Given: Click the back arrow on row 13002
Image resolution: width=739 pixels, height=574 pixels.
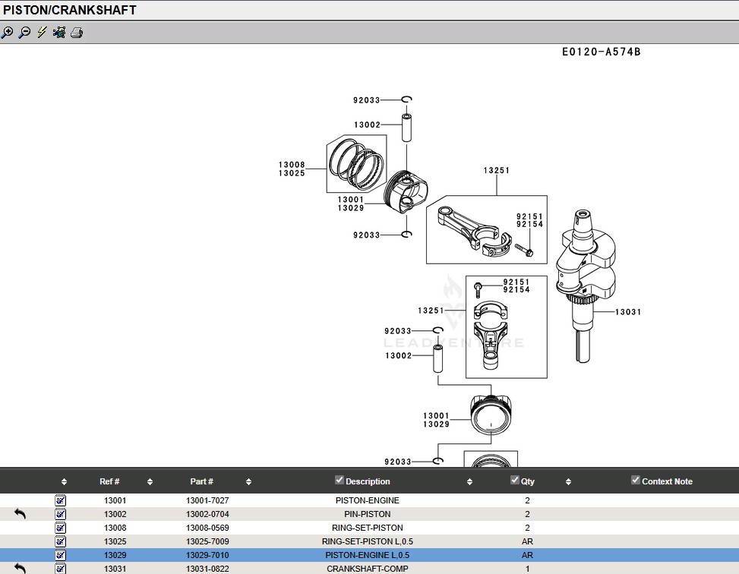Looking at the screenshot, I should pos(21,514).
